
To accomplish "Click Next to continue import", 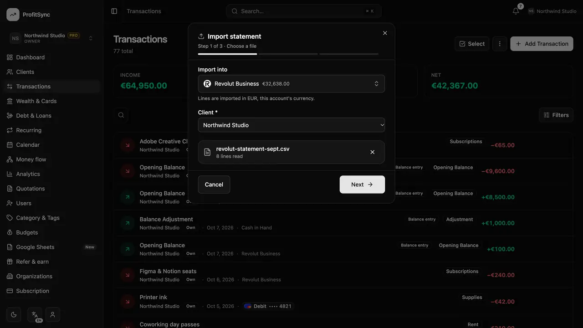I will 362,184.
